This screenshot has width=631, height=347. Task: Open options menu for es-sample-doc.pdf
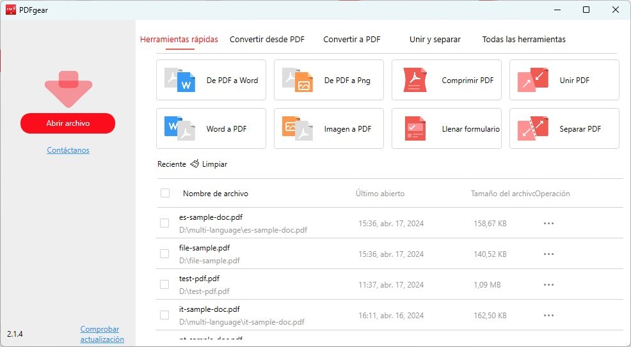pyautogui.click(x=548, y=223)
